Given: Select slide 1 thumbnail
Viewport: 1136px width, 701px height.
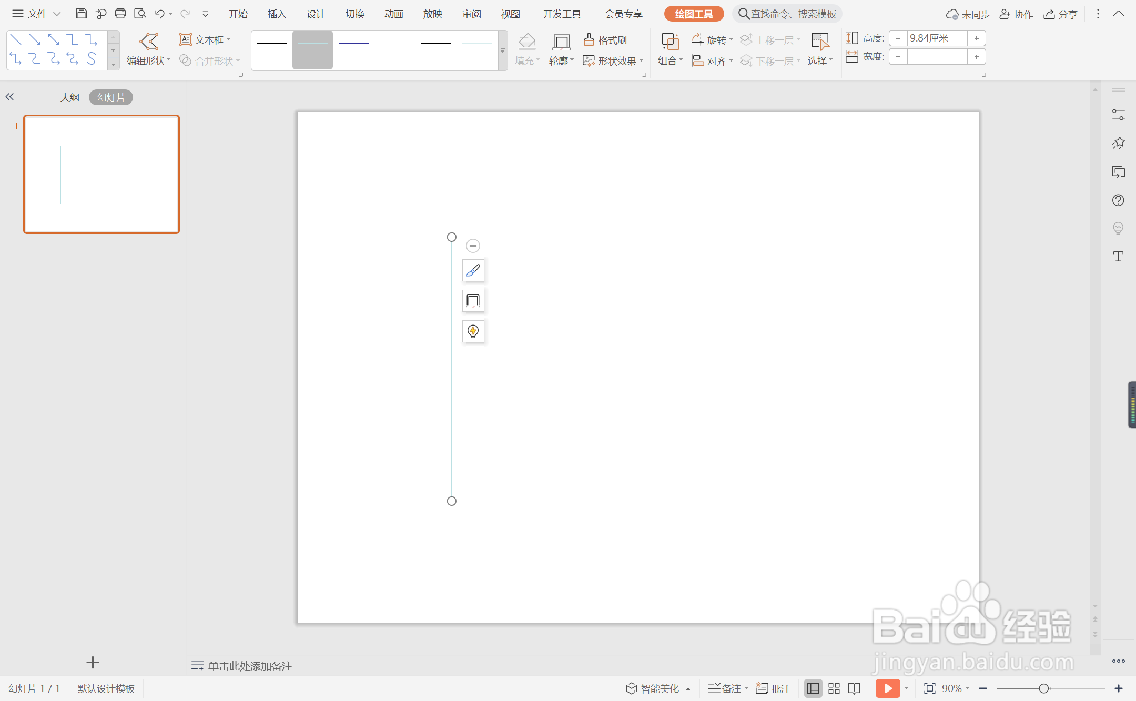Looking at the screenshot, I should [102, 174].
